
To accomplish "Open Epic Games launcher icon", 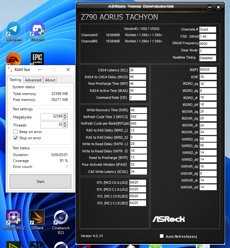I will [37, 59].
